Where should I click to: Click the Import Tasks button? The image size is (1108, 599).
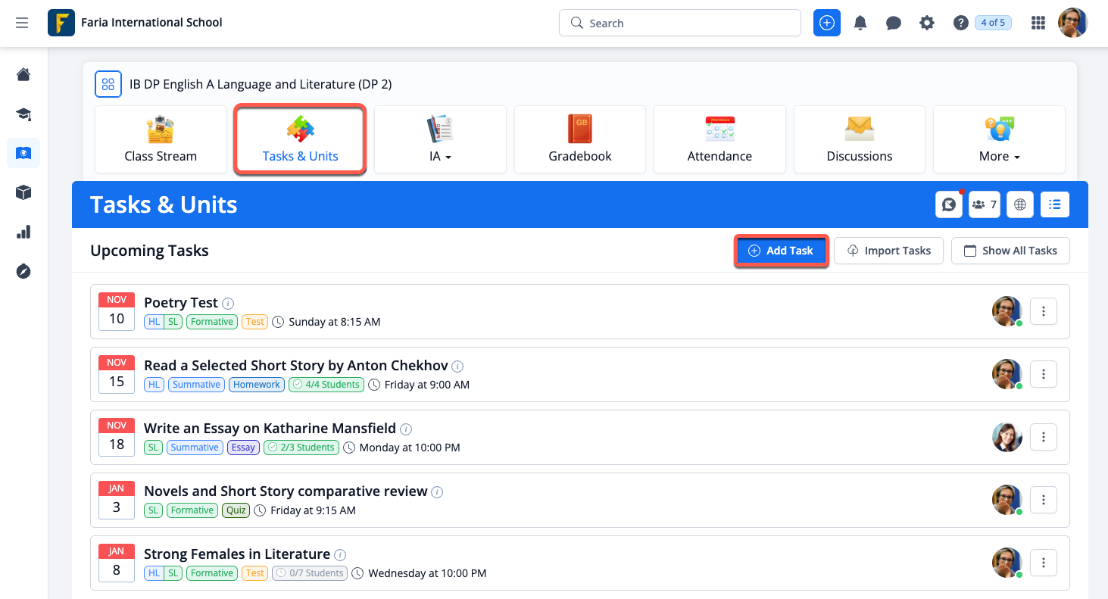coord(888,251)
